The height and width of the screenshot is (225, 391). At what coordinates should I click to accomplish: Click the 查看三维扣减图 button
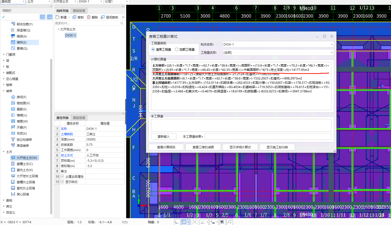(203, 147)
